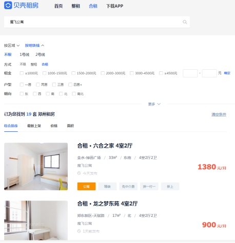
Task: Confirm custom rent range with 确定
Action: pos(227,73)
